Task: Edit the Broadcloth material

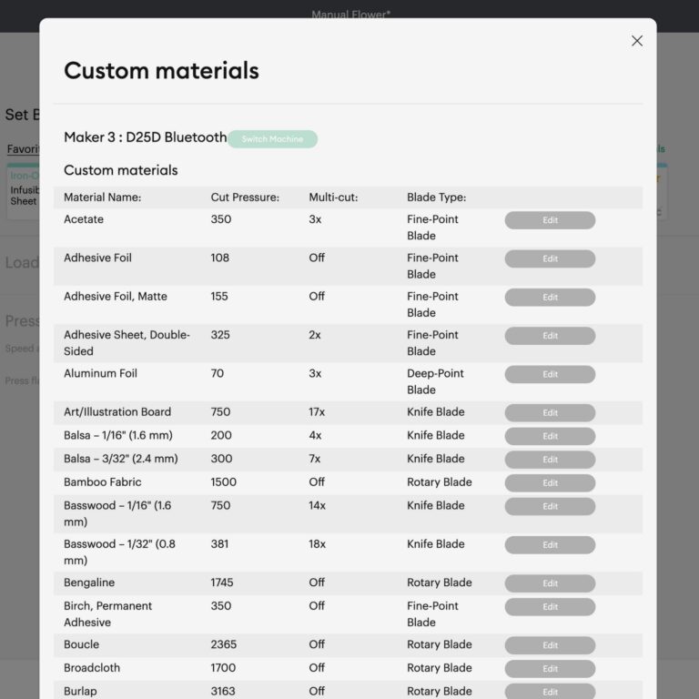Action: pos(550,669)
